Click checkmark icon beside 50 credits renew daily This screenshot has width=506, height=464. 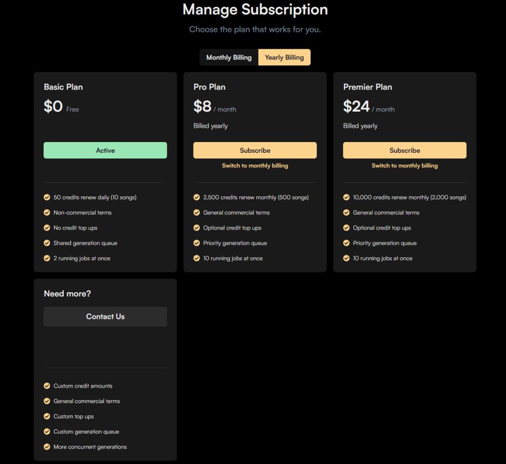point(47,197)
